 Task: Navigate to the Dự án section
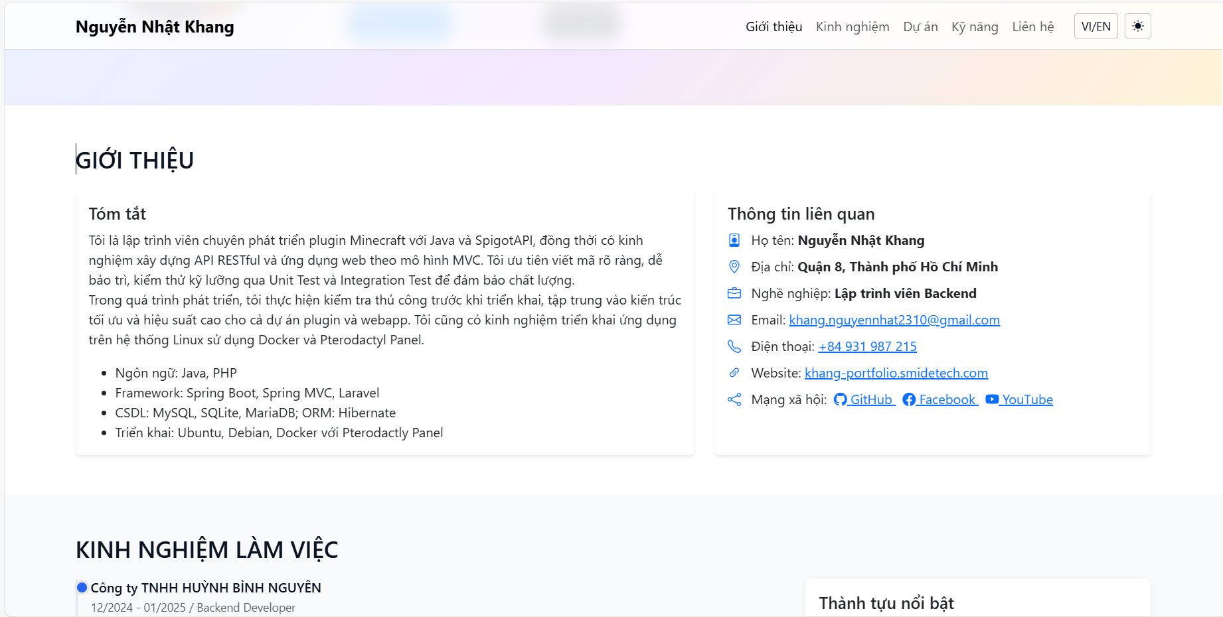[x=920, y=27]
